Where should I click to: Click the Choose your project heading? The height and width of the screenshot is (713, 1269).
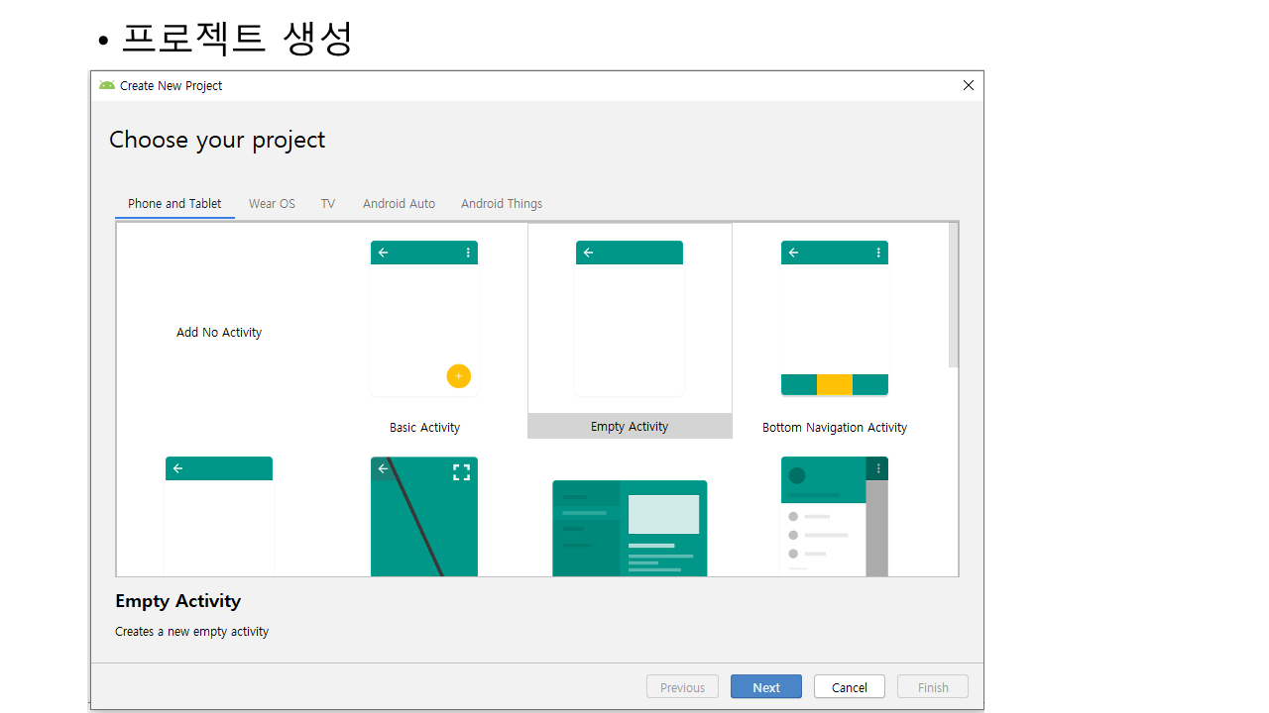[217, 140]
